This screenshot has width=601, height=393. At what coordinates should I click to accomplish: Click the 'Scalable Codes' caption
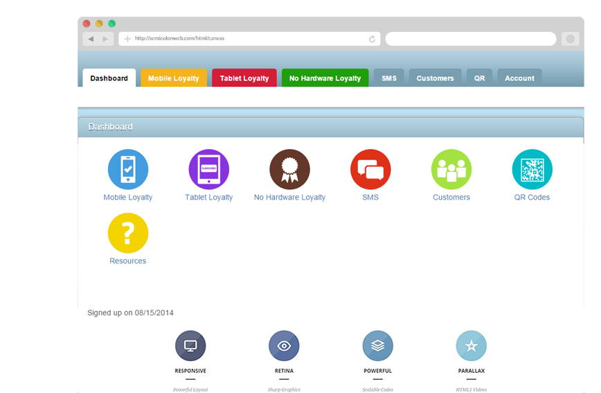[x=378, y=390]
